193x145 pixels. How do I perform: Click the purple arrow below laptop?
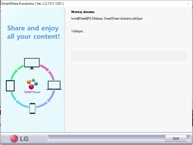[x=51, y=96]
